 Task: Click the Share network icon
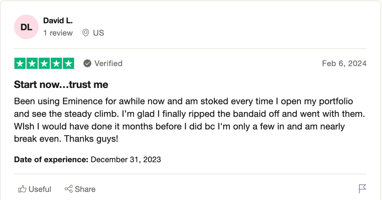69,189
